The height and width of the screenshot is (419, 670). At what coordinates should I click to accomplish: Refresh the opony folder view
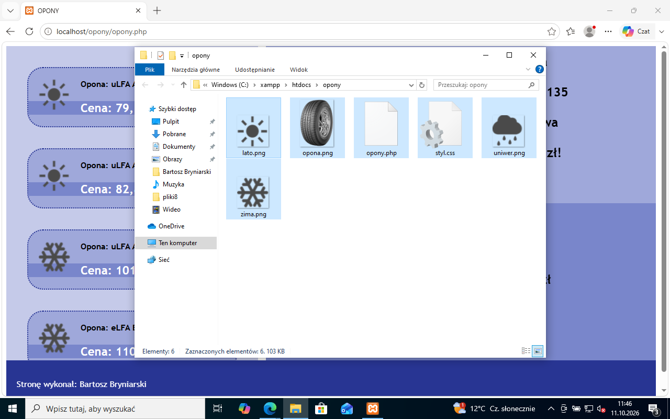coord(422,85)
